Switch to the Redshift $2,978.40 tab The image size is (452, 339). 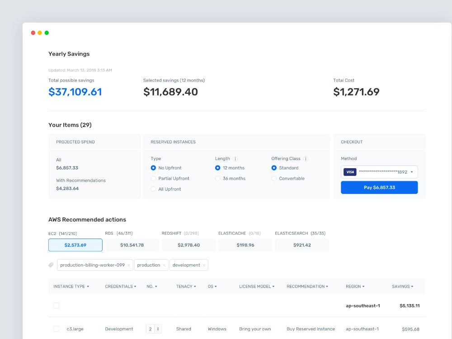click(x=188, y=245)
